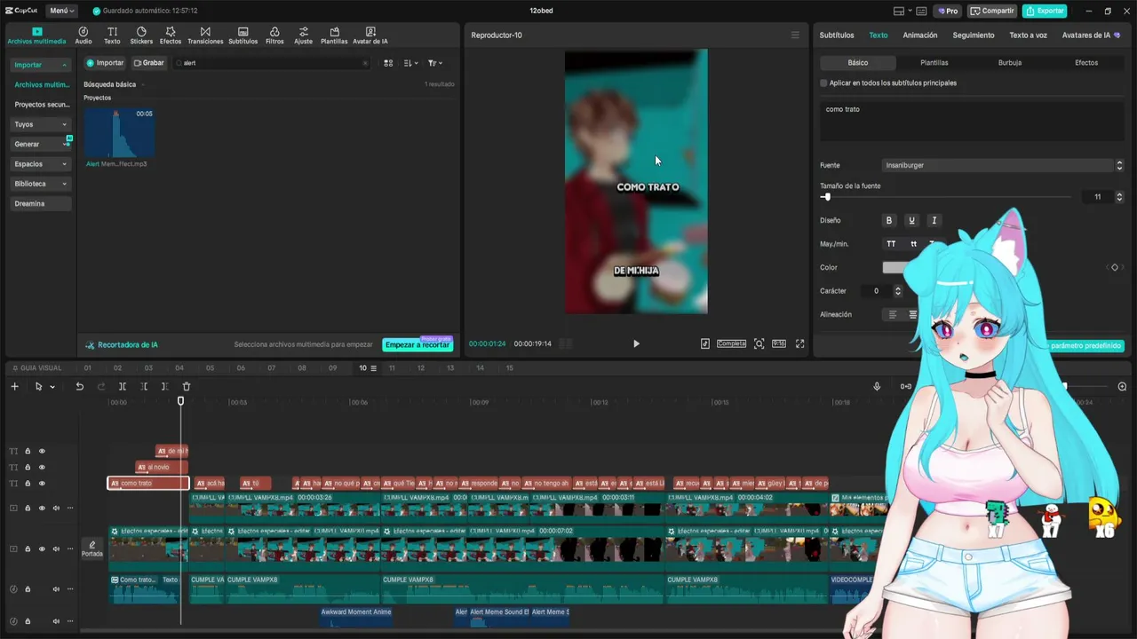This screenshot has height=639, width=1137.
Task: Switch to the Animación tab
Action: pyautogui.click(x=920, y=35)
